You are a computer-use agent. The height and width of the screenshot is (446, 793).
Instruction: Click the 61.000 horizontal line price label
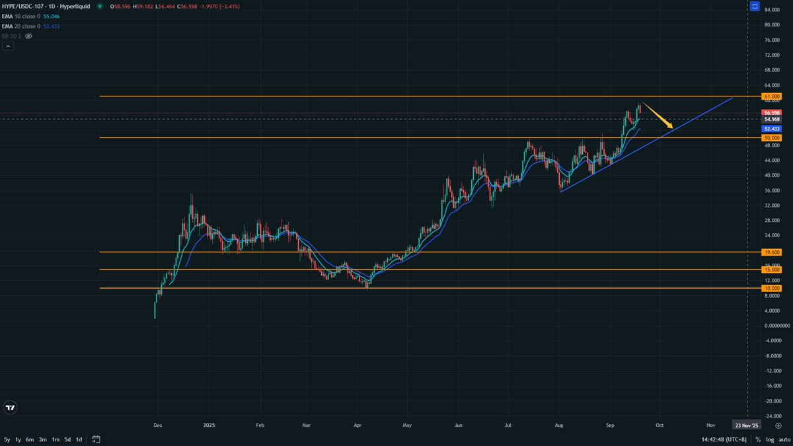[771, 96]
